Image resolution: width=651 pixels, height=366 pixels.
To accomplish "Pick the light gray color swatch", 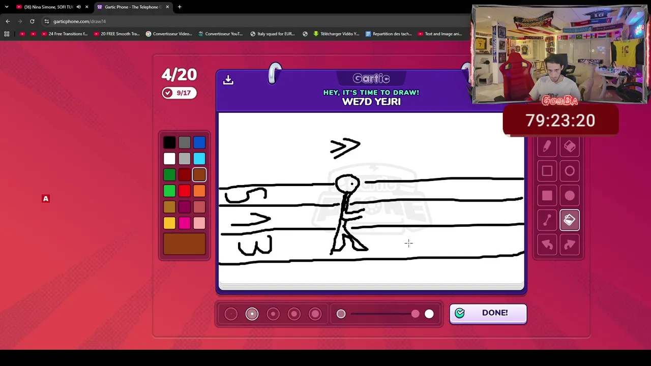I will tap(185, 159).
